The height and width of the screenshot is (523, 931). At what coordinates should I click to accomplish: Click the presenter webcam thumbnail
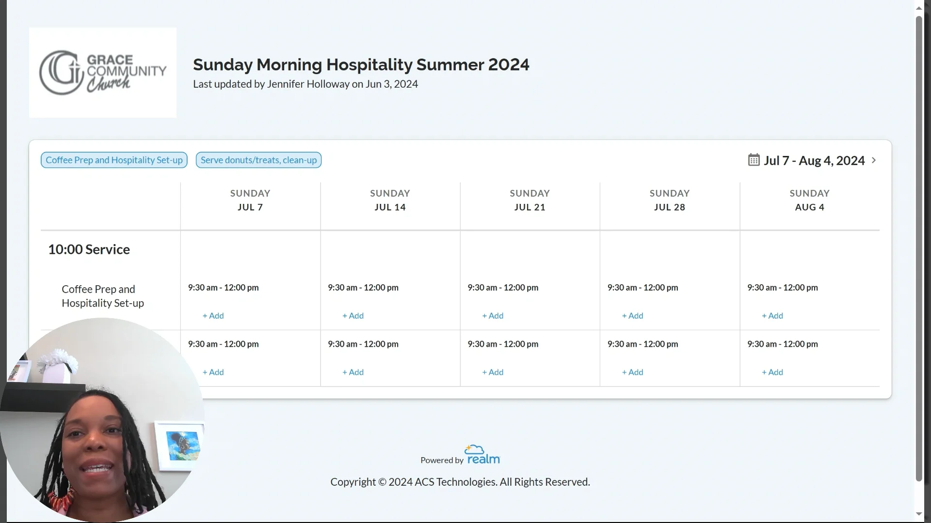tap(102, 426)
